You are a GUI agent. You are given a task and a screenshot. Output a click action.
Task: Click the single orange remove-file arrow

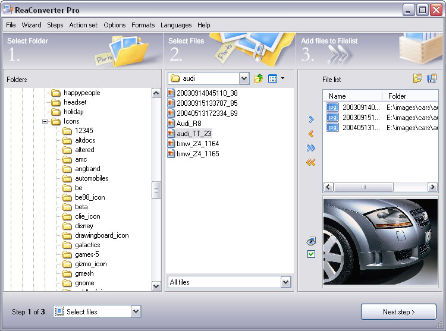[x=310, y=134]
